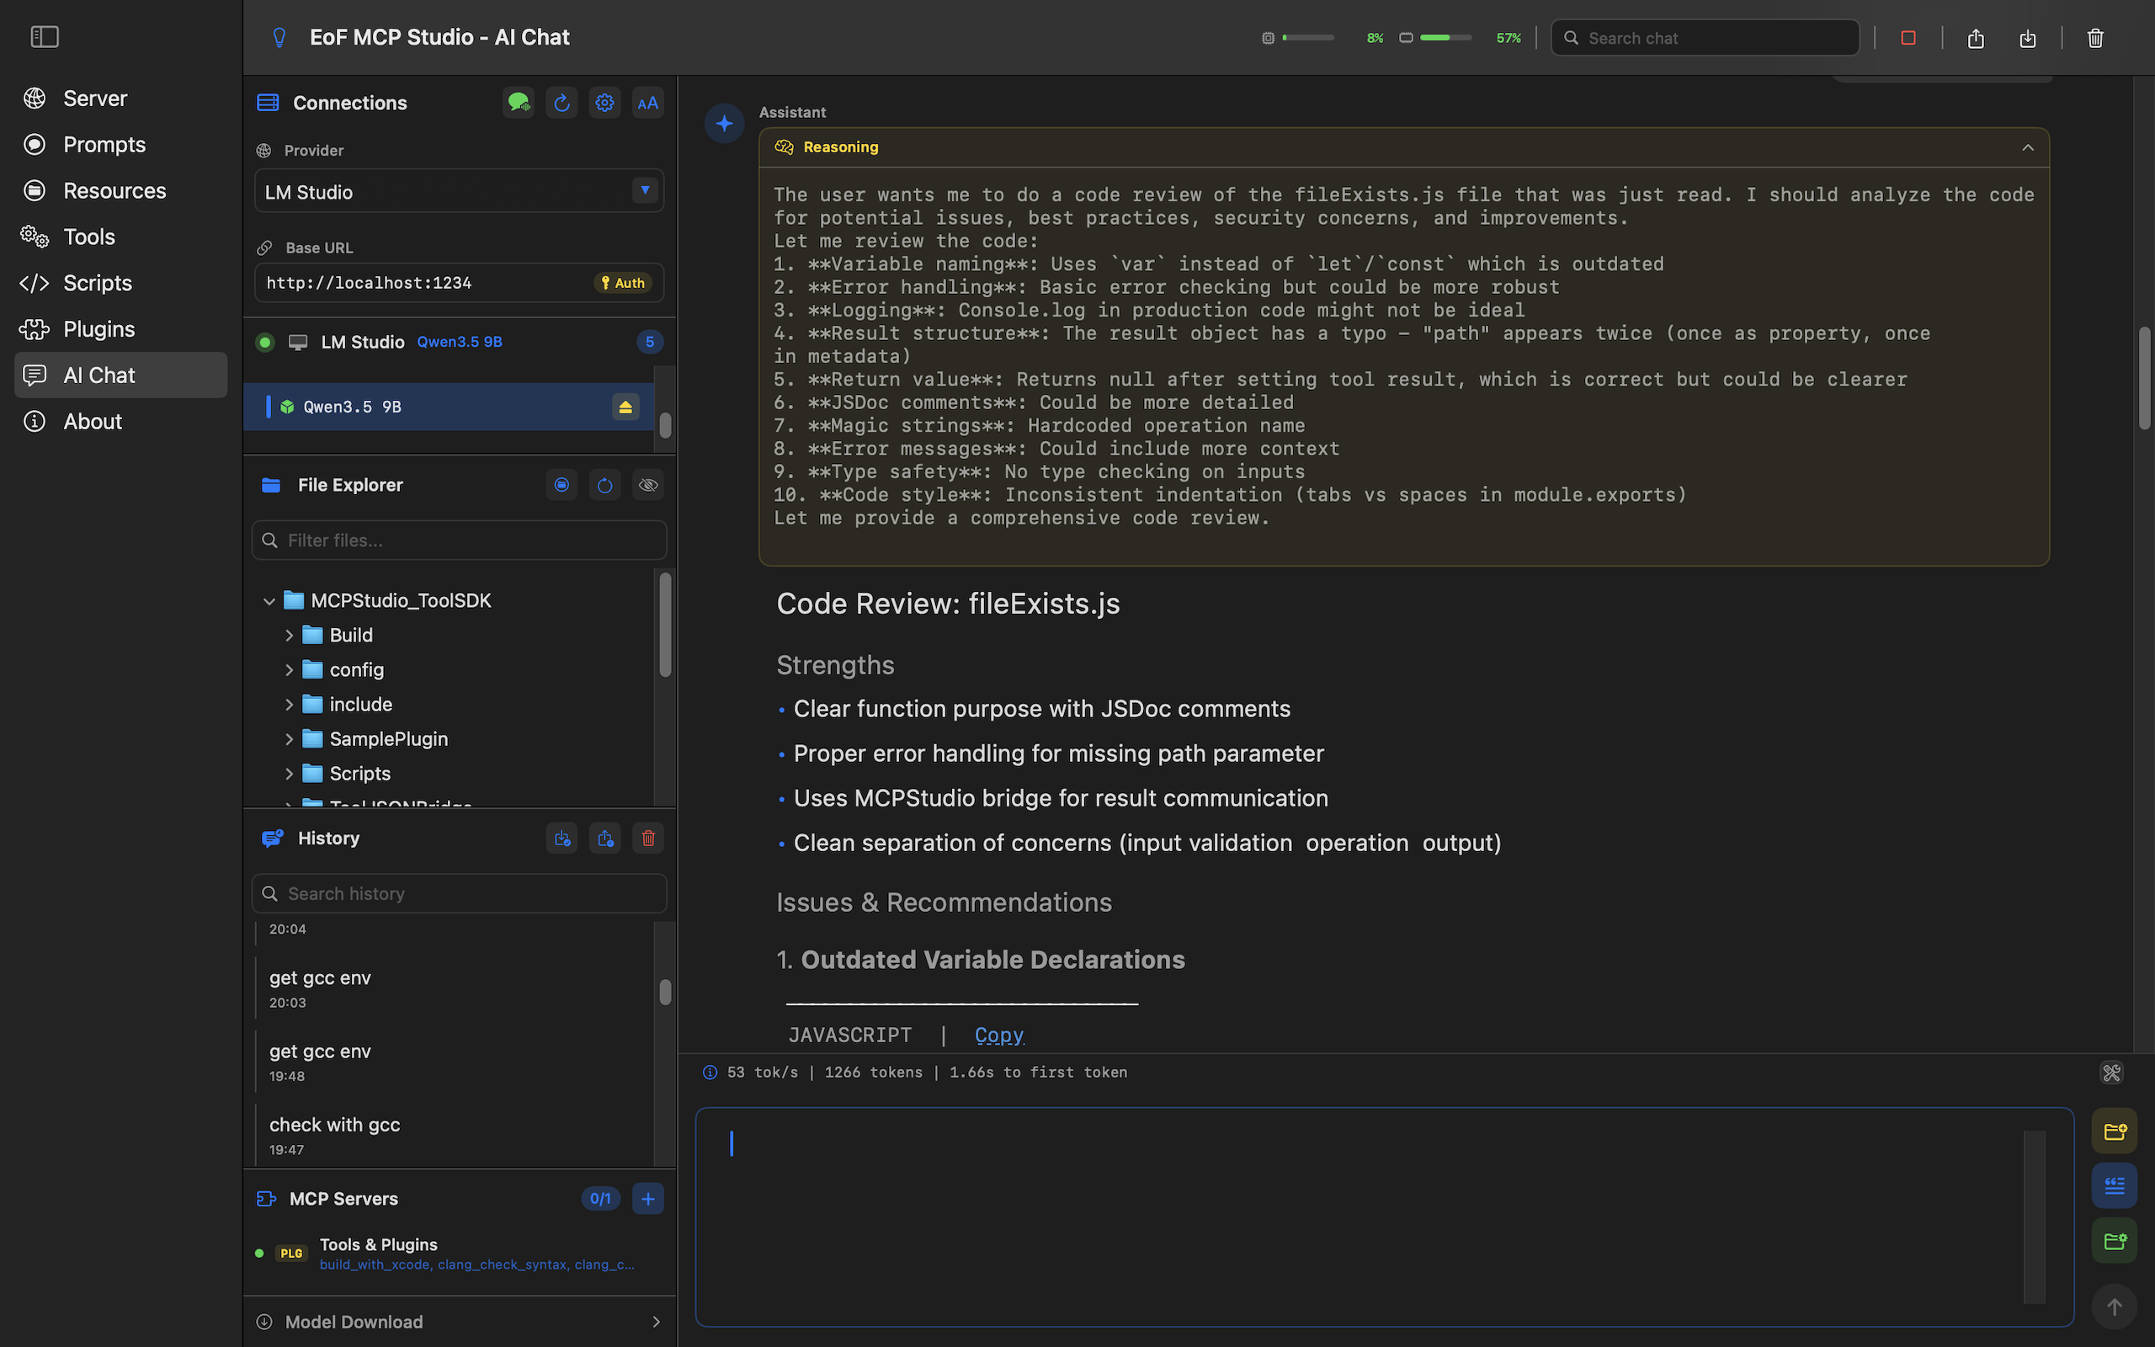Image resolution: width=2155 pixels, height=1347 pixels.
Task: Click the tok/s info icon
Action: (x=710, y=1073)
